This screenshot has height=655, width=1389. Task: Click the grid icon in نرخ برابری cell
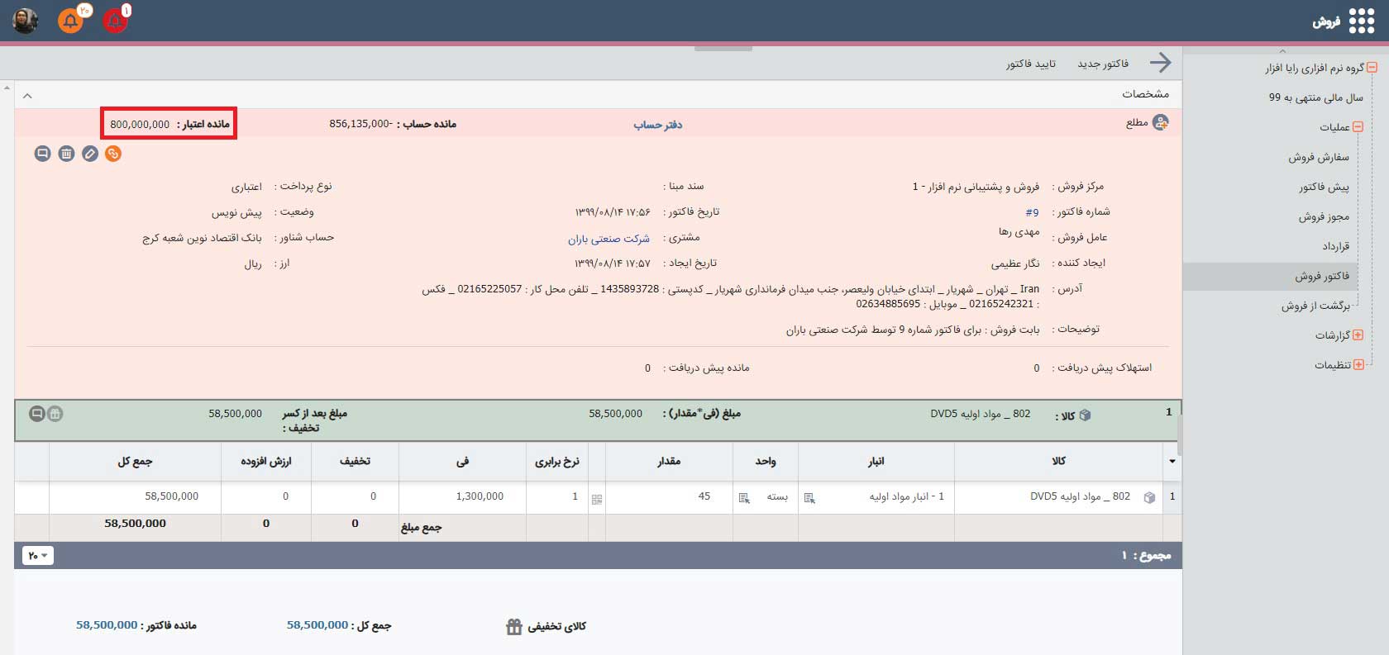(597, 499)
